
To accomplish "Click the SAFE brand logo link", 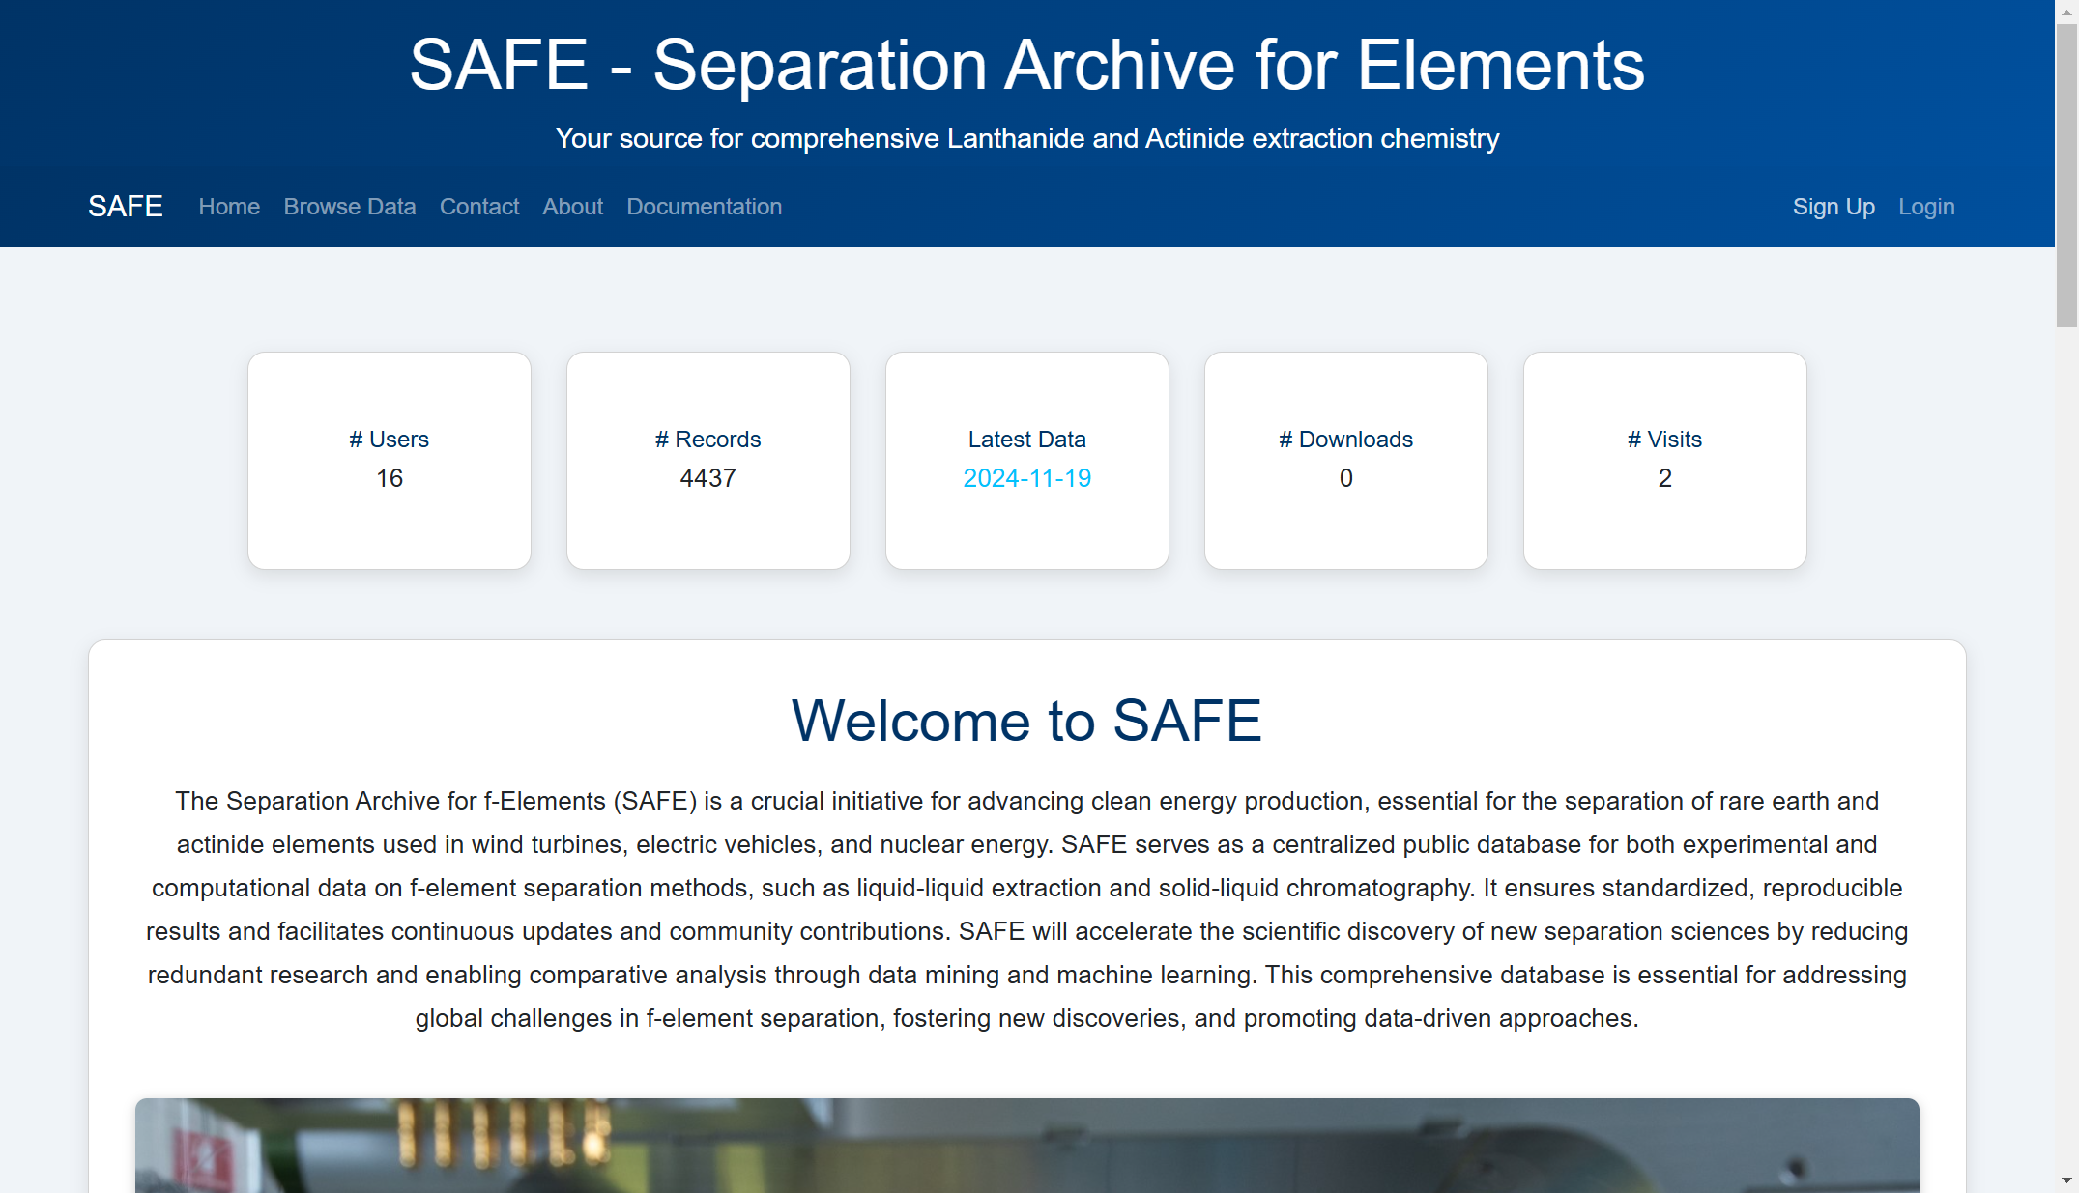I will (125, 207).
